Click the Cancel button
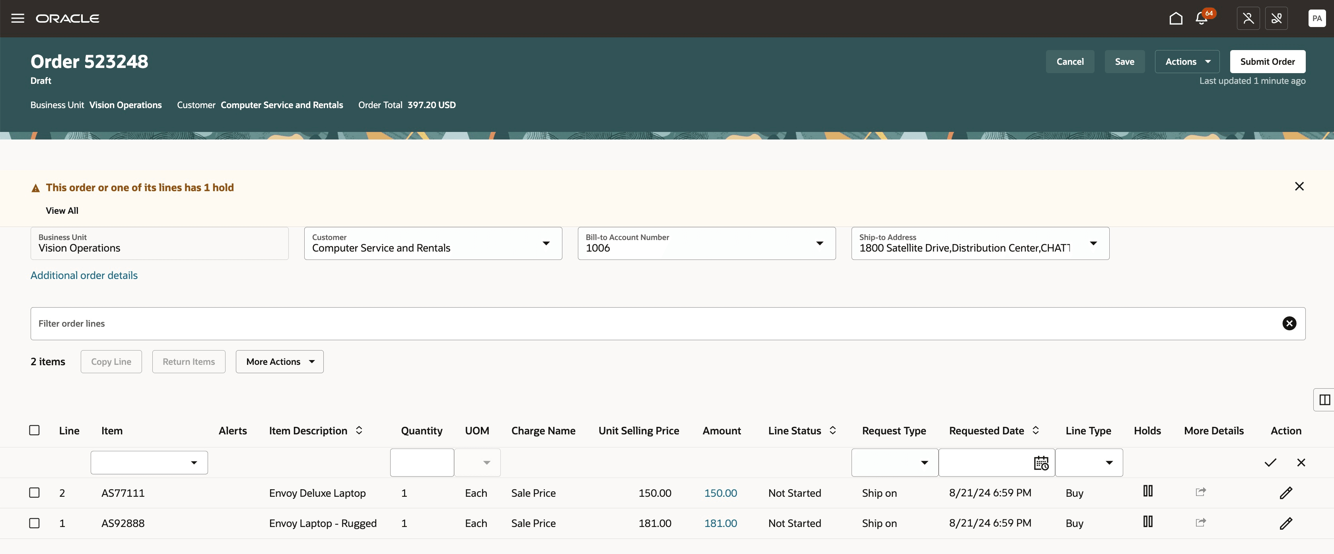Image resolution: width=1334 pixels, height=554 pixels. 1070,62
